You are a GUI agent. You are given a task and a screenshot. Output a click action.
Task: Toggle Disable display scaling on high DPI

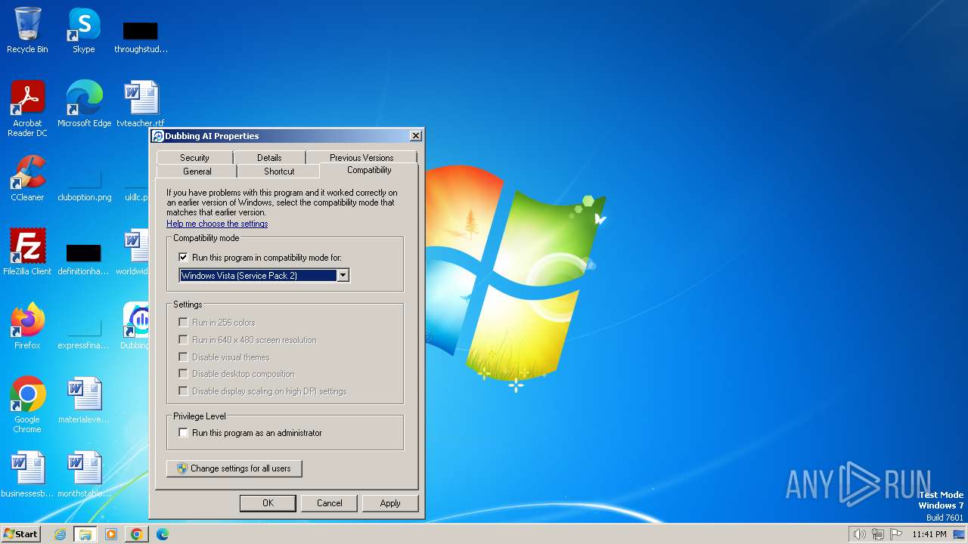183,391
